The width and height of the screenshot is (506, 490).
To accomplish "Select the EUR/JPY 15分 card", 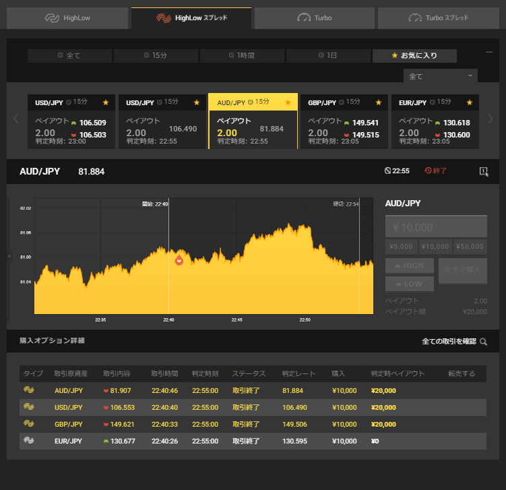I will point(435,122).
